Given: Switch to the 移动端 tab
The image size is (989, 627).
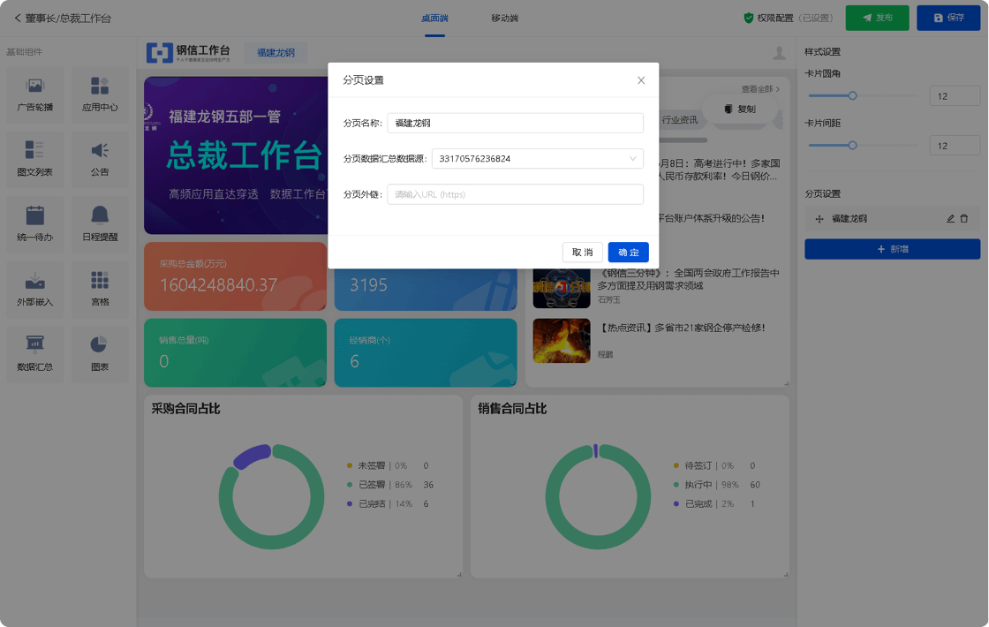Looking at the screenshot, I should click(x=504, y=18).
